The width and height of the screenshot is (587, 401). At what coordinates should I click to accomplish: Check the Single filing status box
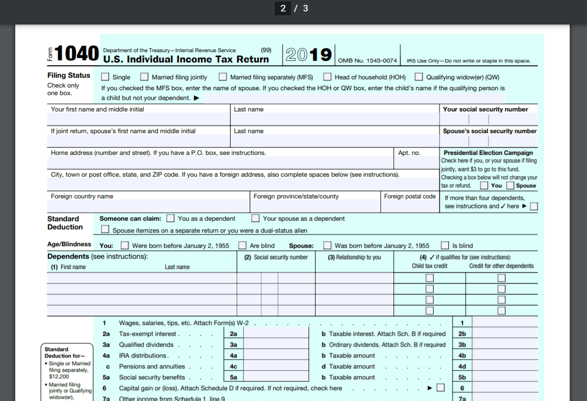pyautogui.click(x=106, y=77)
